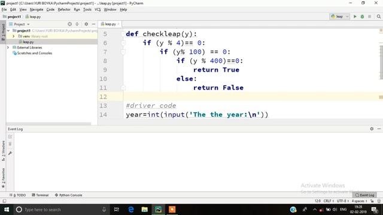
Task: Open File Explorer from taskbar
Action: (145, 210)
